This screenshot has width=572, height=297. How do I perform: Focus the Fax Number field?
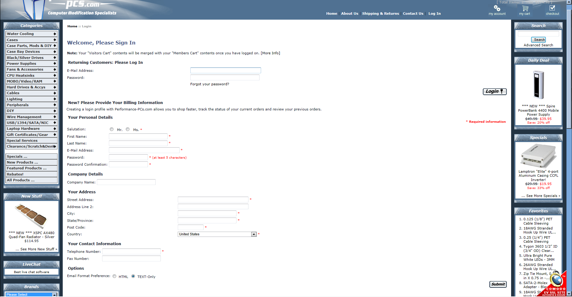pos(131,259)
